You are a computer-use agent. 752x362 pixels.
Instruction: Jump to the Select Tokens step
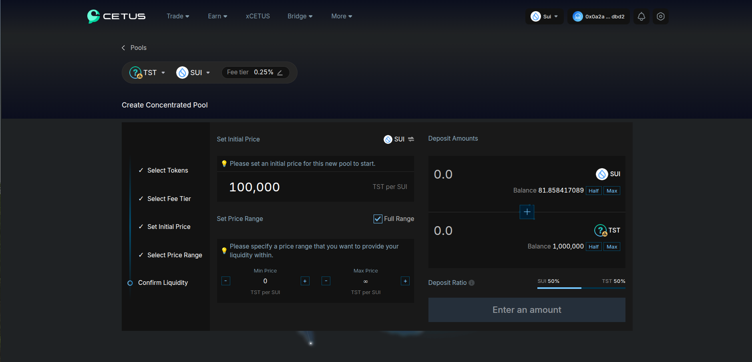click(168, 171)
